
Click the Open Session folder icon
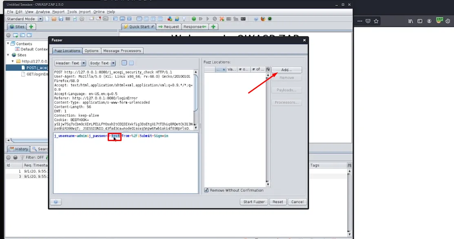tap(54, 19)
